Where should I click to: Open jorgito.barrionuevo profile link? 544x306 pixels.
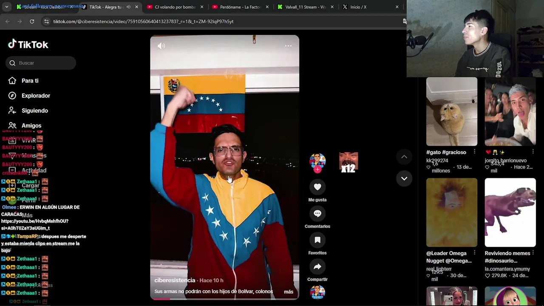coord(506,161)
